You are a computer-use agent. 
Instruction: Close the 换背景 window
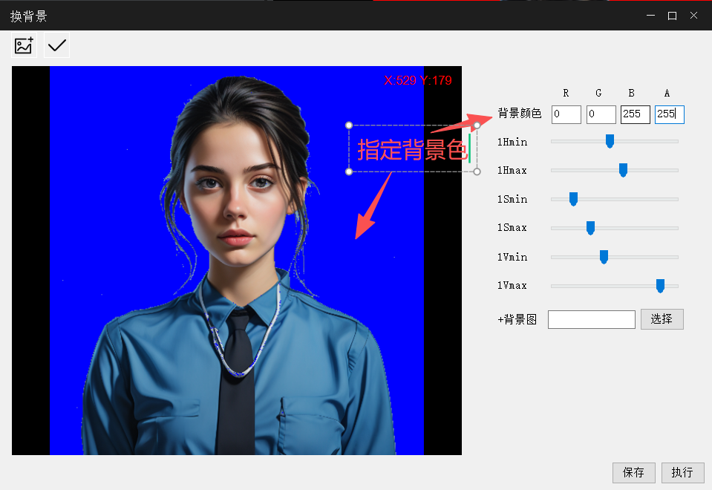pyautogui.click(x=694, y=16)
